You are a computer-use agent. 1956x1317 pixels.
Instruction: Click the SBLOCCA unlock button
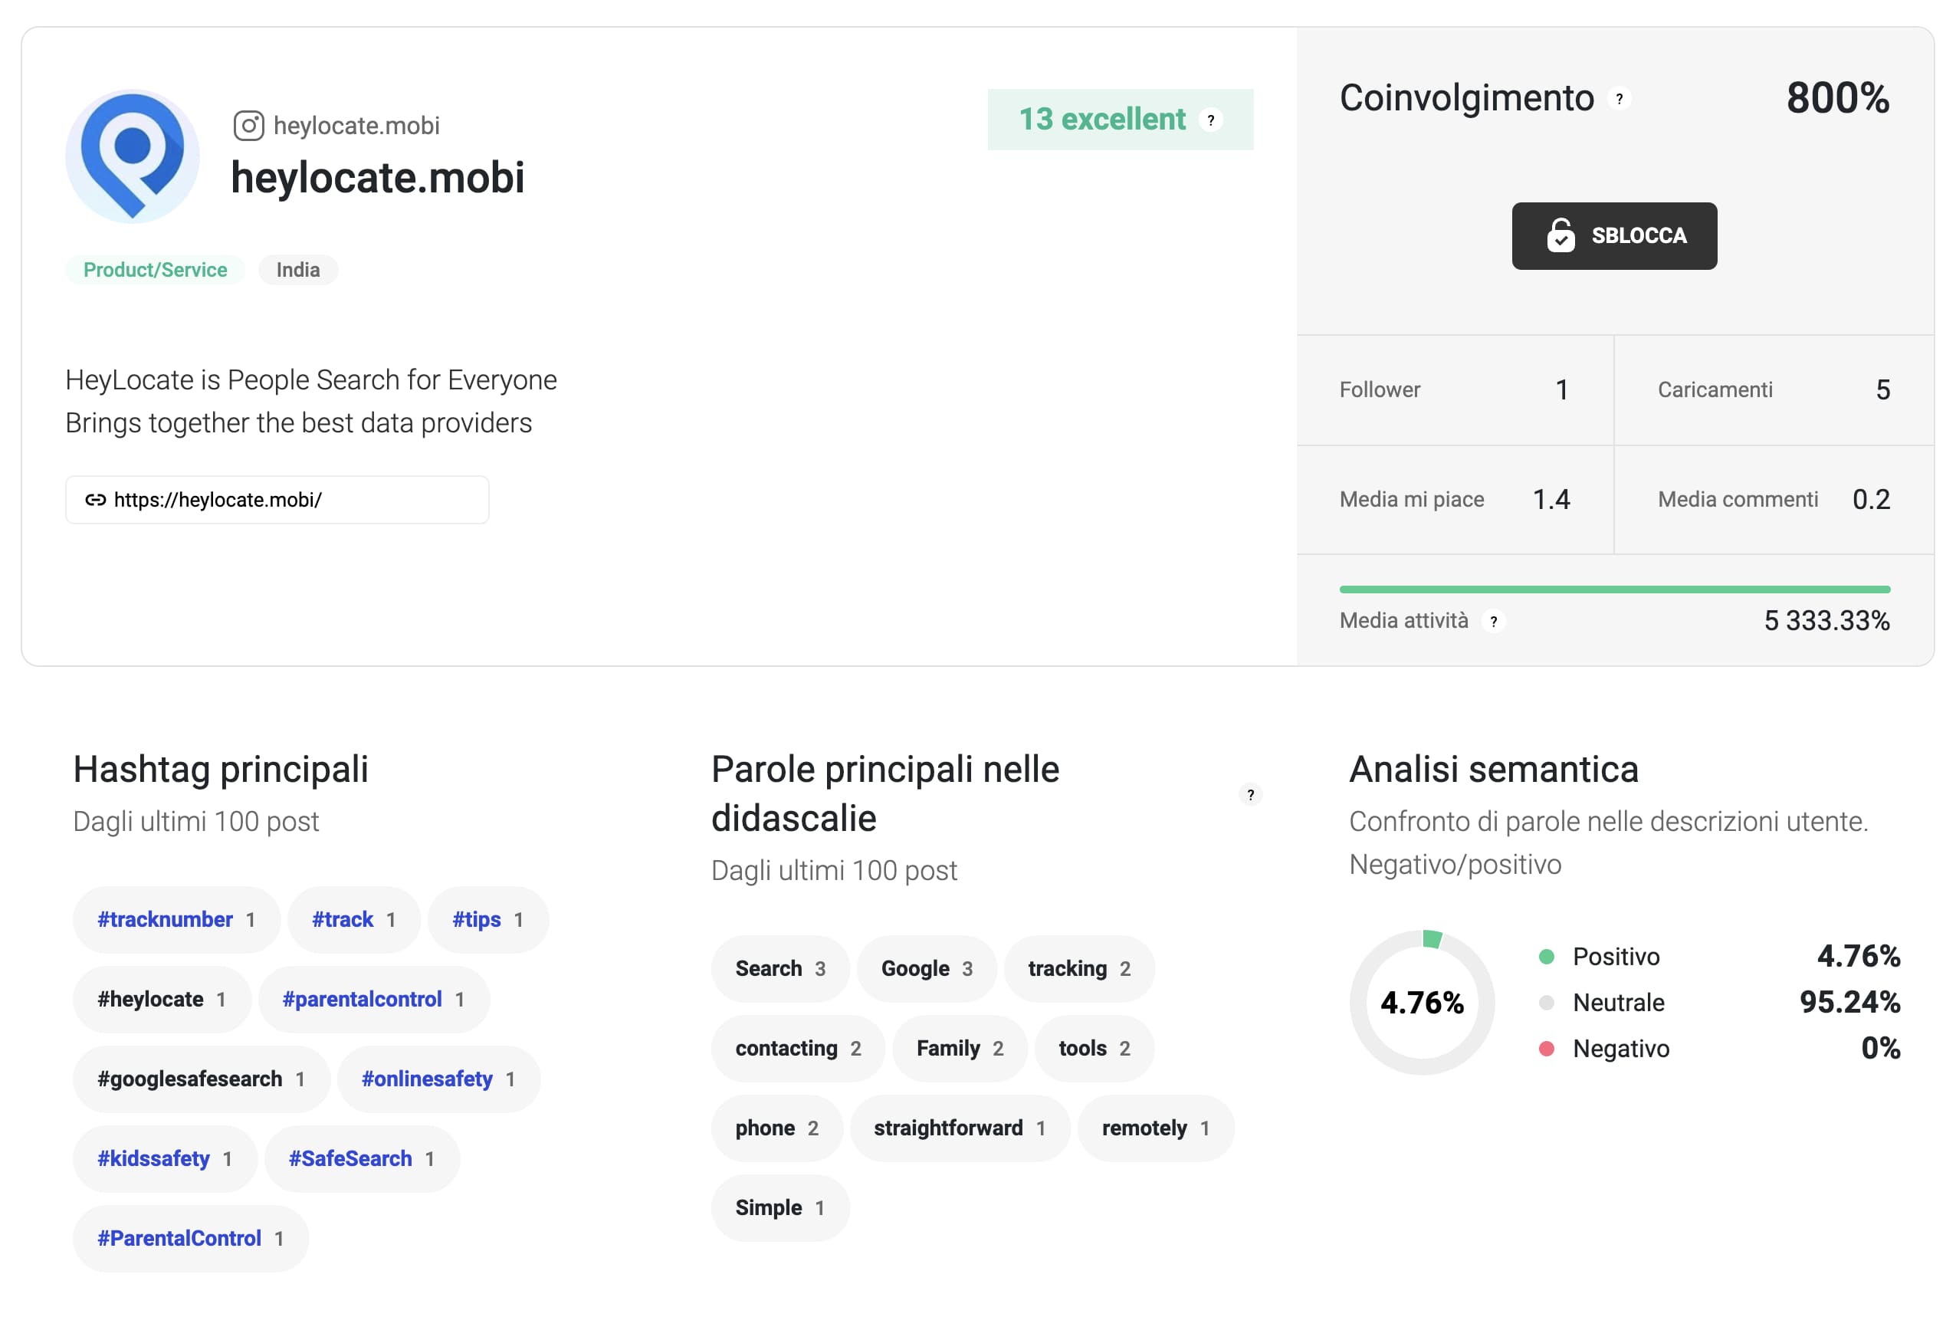[1613, 236]
